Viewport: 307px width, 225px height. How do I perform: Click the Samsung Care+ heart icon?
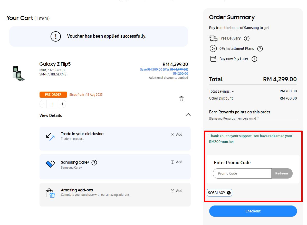50,164
